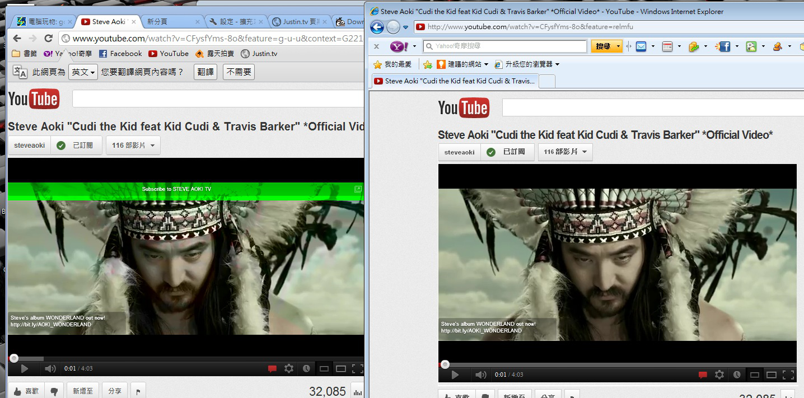Toggle annotations in the Chrome player

click(272, 369)
